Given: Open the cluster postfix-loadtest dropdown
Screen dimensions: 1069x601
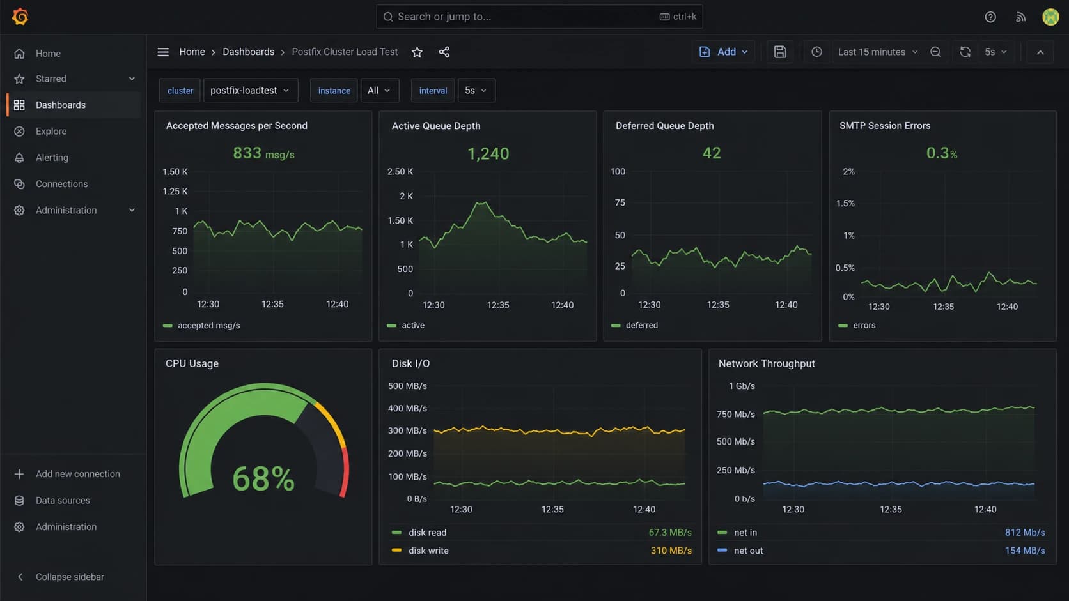Looking at the screenshot, I should tap(249, 91).
